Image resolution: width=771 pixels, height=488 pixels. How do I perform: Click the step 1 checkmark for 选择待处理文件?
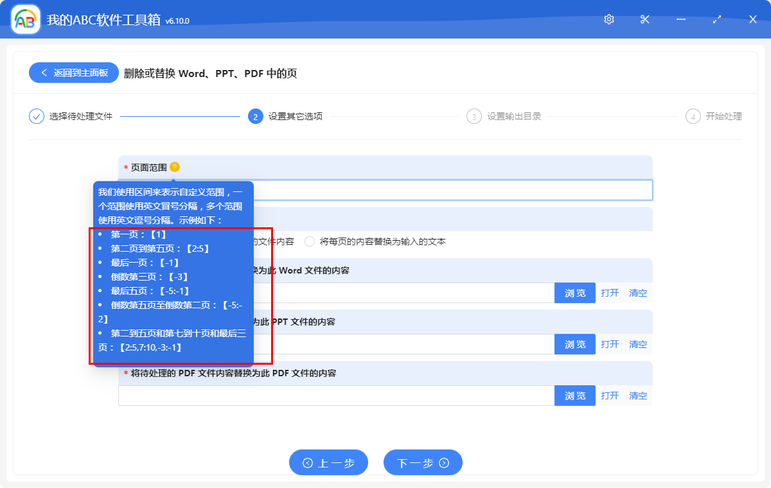(x=37, y=116)
